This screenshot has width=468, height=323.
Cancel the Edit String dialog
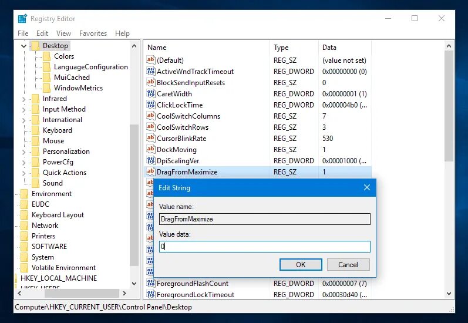348,265
